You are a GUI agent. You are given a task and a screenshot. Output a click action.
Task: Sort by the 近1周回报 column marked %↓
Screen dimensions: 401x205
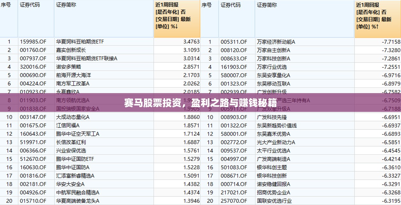(177, 19)
